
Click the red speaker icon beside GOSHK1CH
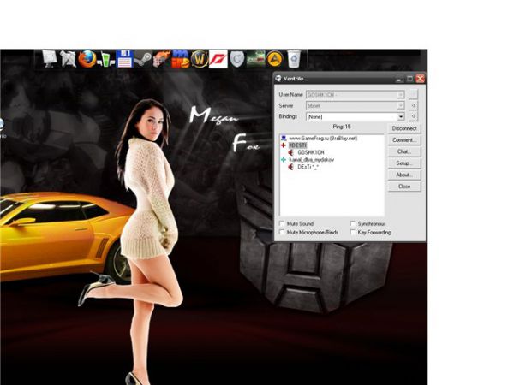point(290,152)
